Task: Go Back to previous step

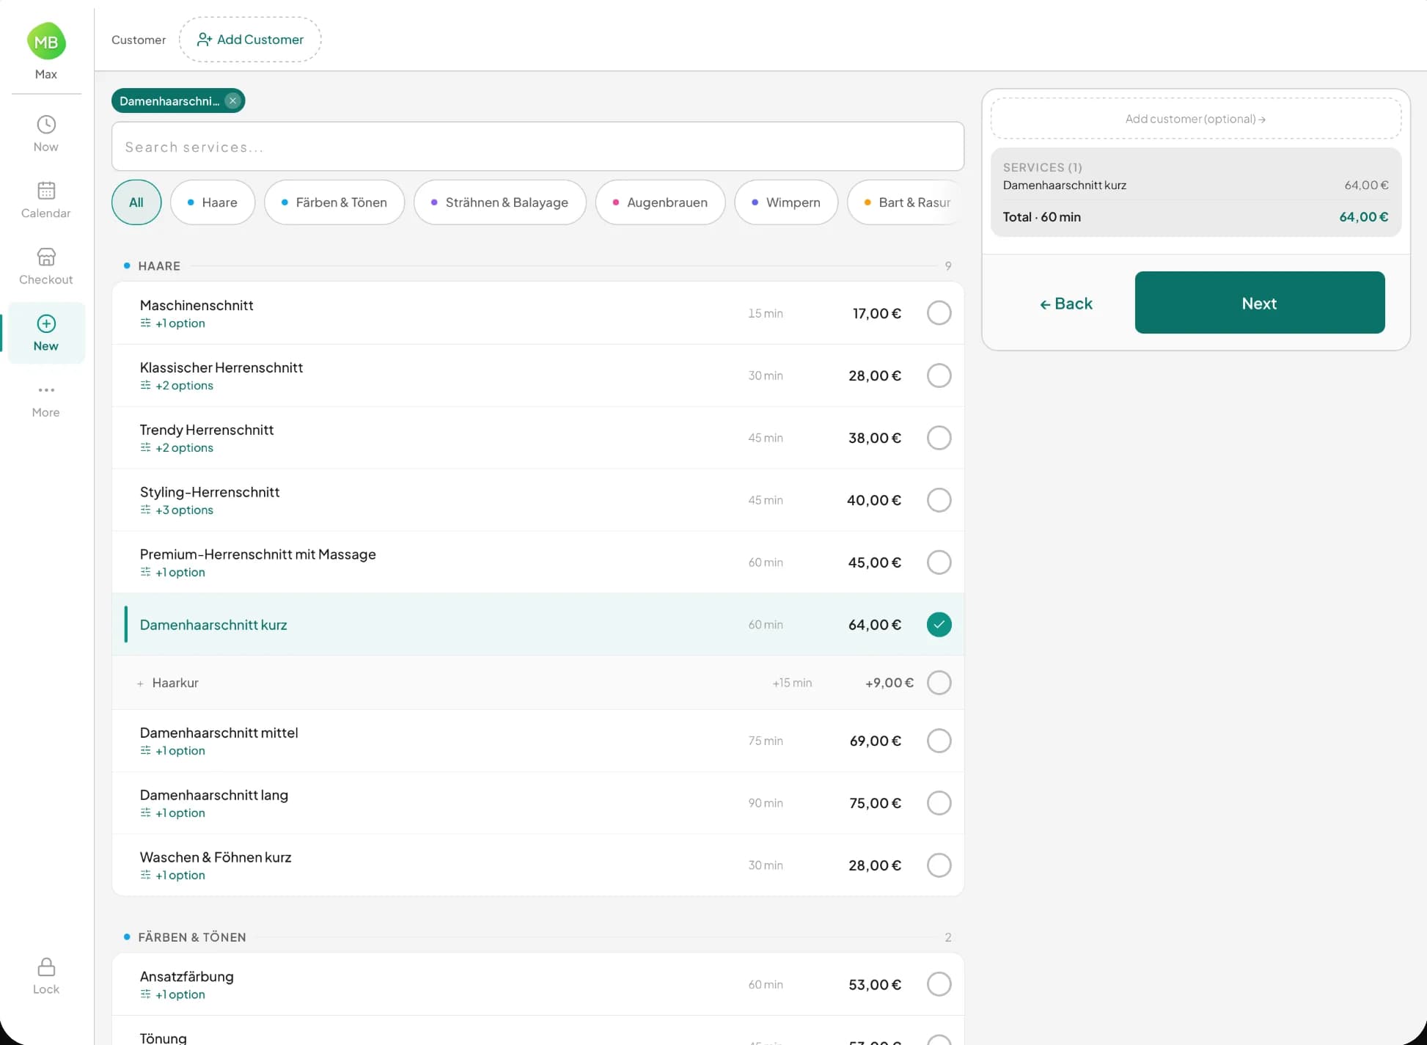Action: tap(1066, 304)
